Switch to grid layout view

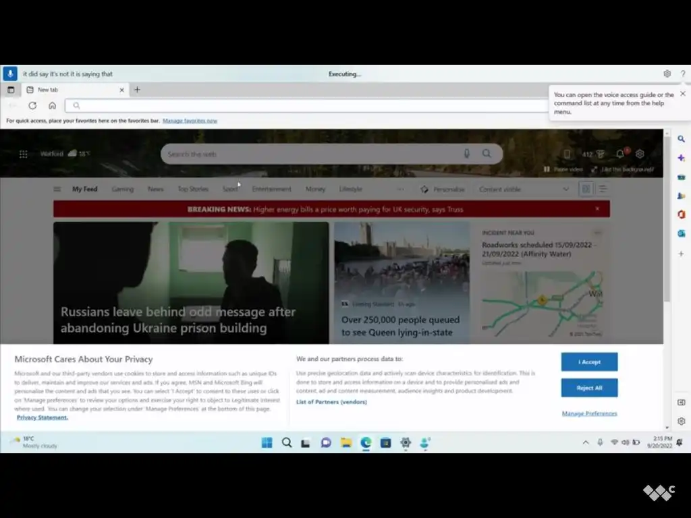(586, 189)
